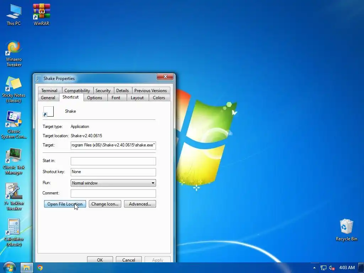Select the Classic System Control desktop icon
Viewport: 364px width, 273px height.
(x=14, y=125)
